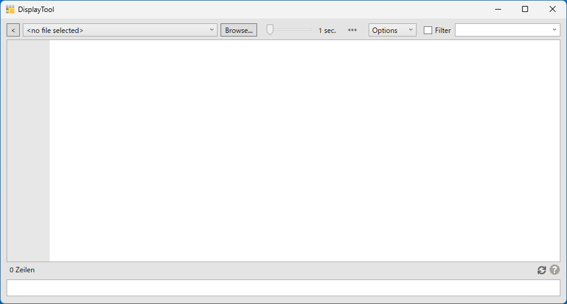The width and height of the screenshot is (567, 304).
Task: Open help via the question mark icon
Action: point(554,270)
